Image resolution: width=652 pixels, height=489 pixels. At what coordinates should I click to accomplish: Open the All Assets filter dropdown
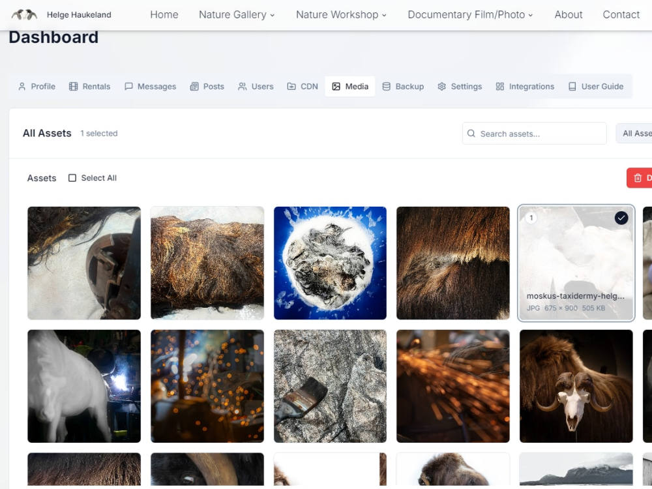(x=634, y=134)
